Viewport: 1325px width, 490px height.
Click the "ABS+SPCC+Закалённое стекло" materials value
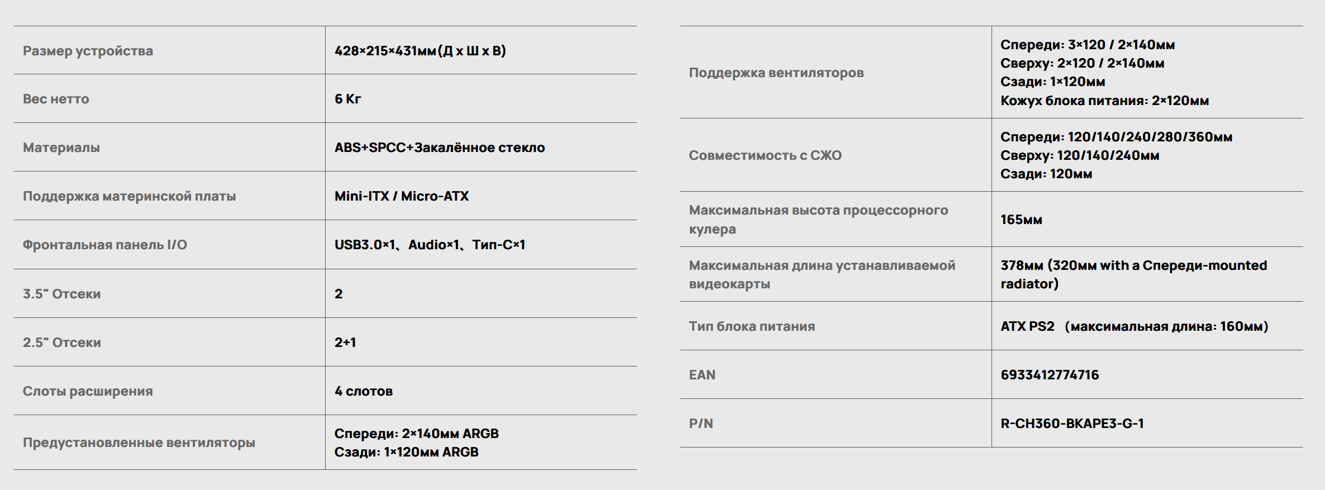coord(439,148)
